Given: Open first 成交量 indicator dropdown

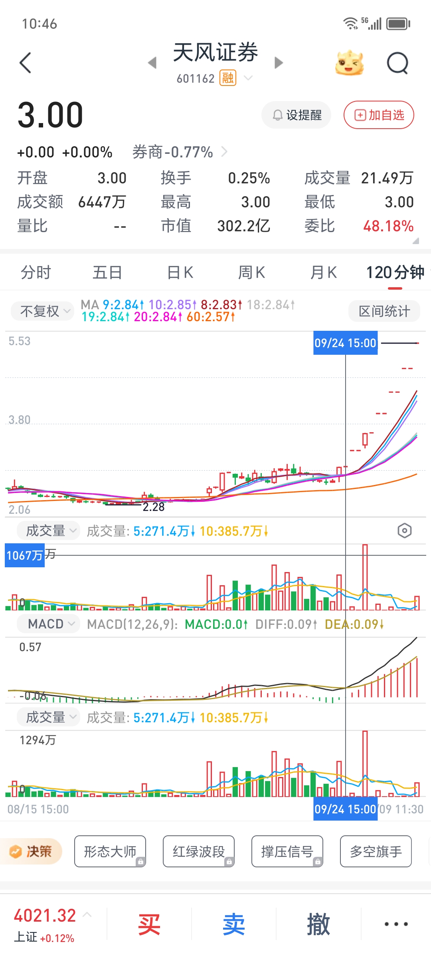Looking at the screenshot, I should (48, 531).
